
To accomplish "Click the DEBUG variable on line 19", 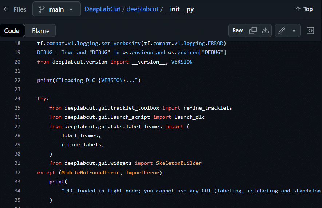I will pos(45,53).
